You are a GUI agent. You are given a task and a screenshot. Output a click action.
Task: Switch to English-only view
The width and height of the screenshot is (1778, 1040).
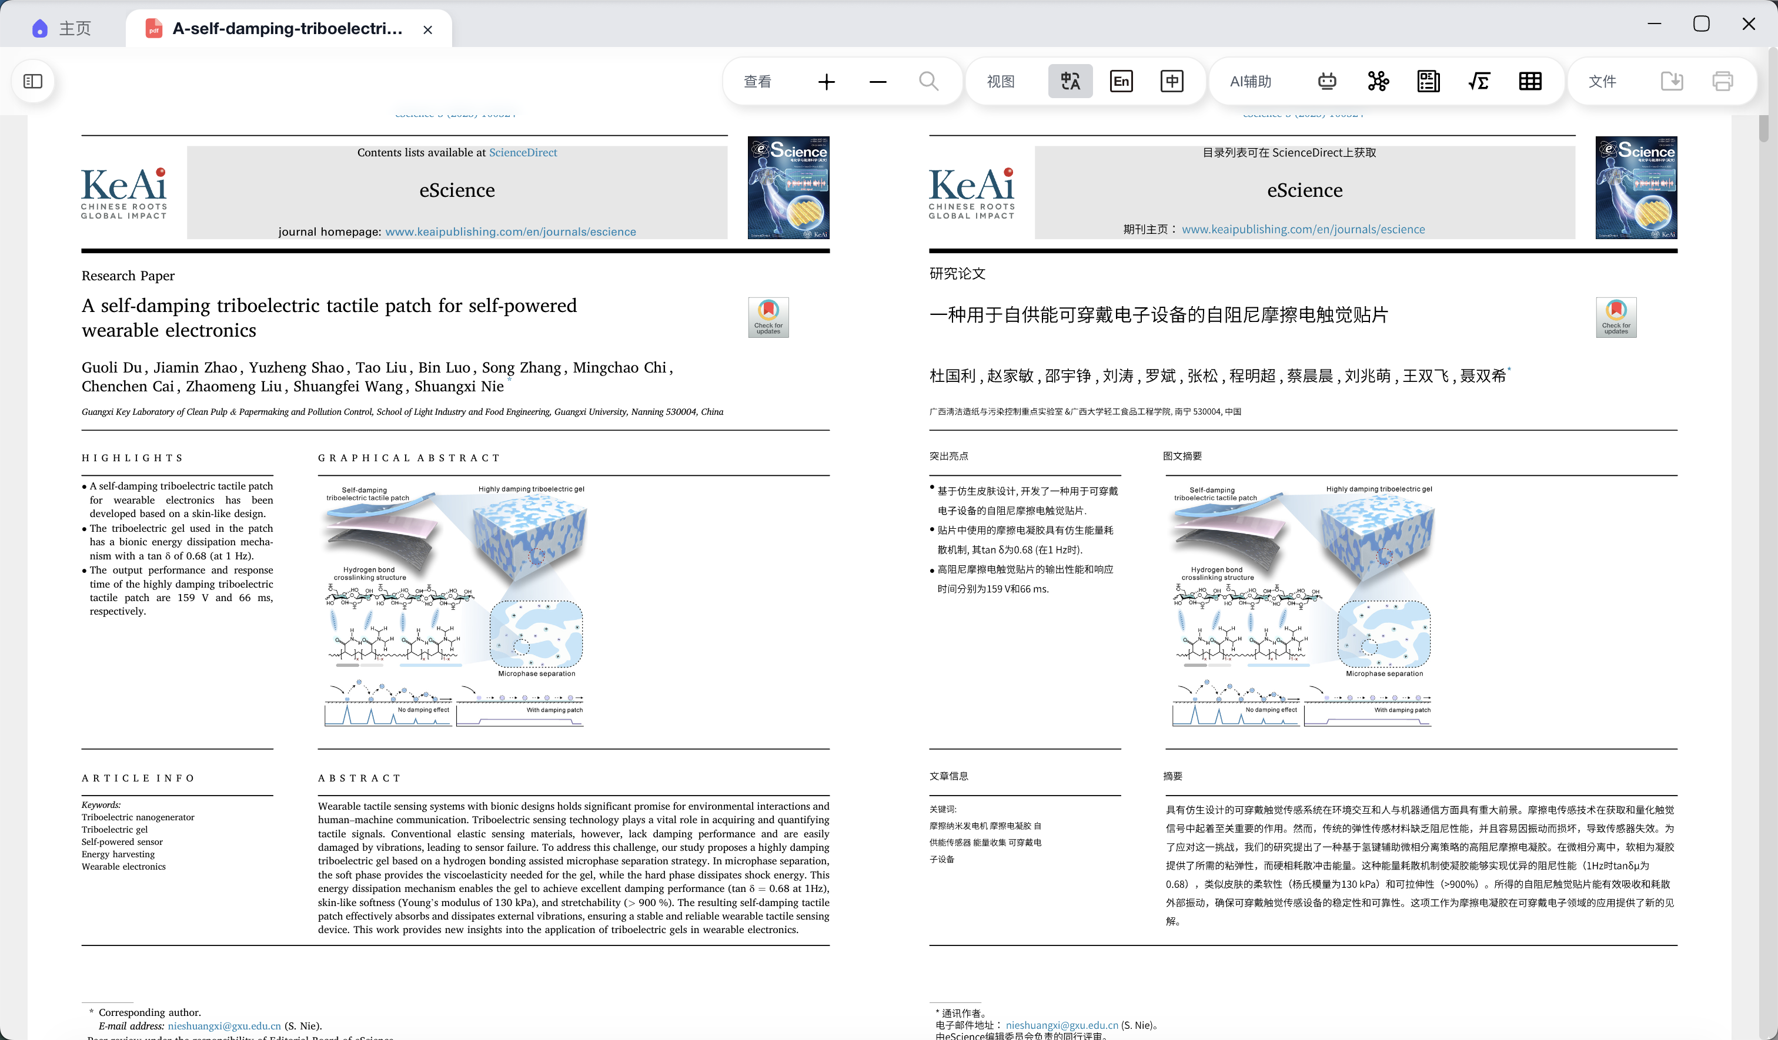[x=1121, y=82]
